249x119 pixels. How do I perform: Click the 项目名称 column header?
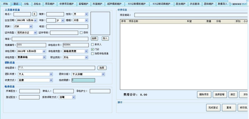pyautogui.click(x=157, y=21)
